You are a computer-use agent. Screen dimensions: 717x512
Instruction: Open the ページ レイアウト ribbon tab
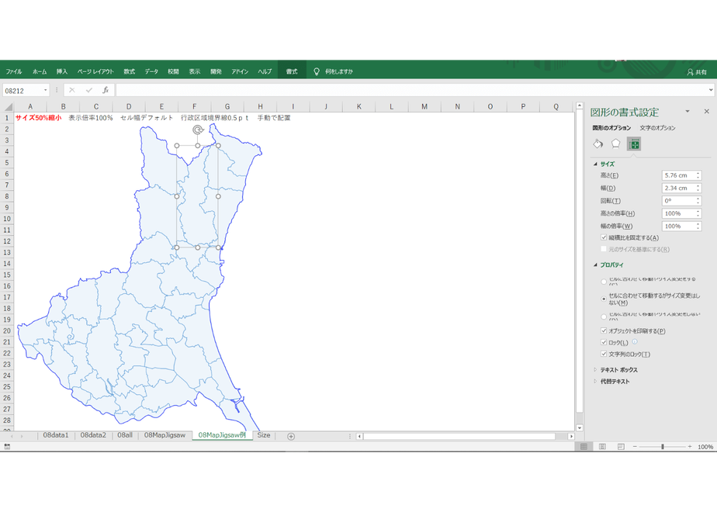[95, 71]
